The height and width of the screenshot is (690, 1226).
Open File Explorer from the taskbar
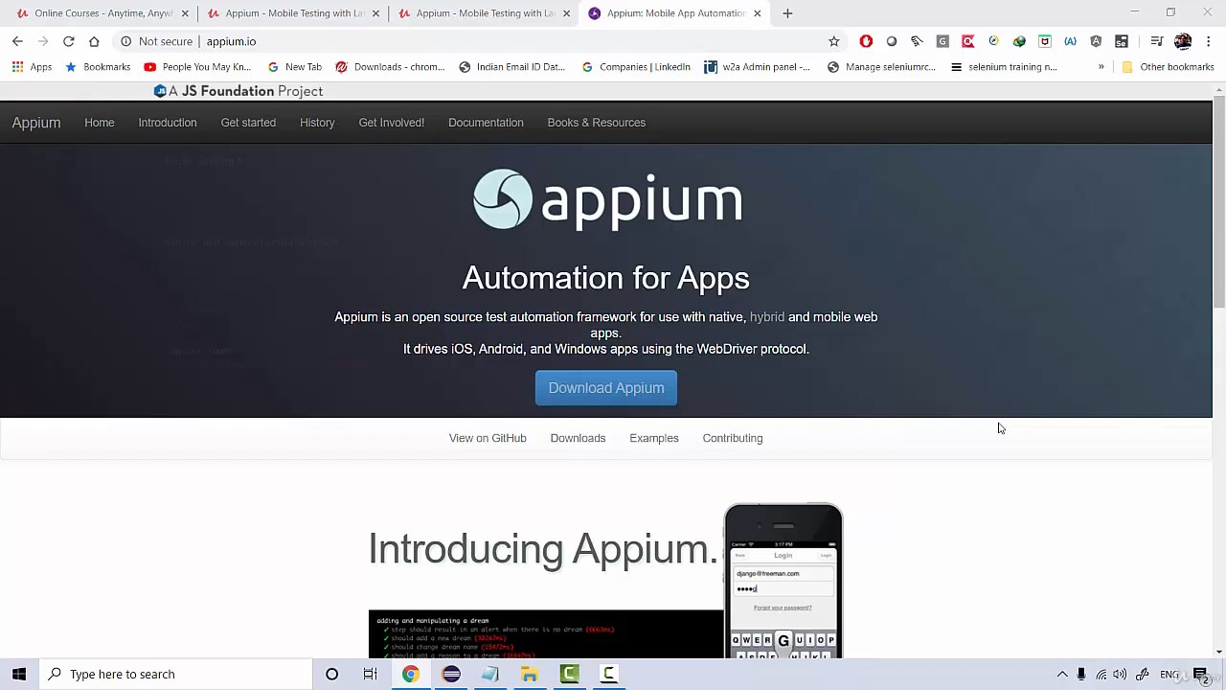coord(530,674)
